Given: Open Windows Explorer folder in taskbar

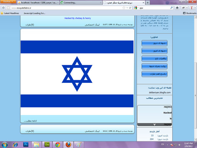Looking at the screenshot, I should 36,145.
